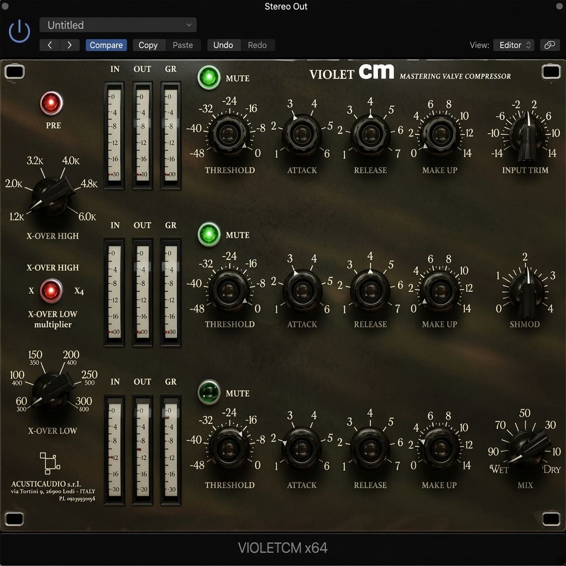
Task: Click the middle band OUT meter
Action: [x=142, y=292]
